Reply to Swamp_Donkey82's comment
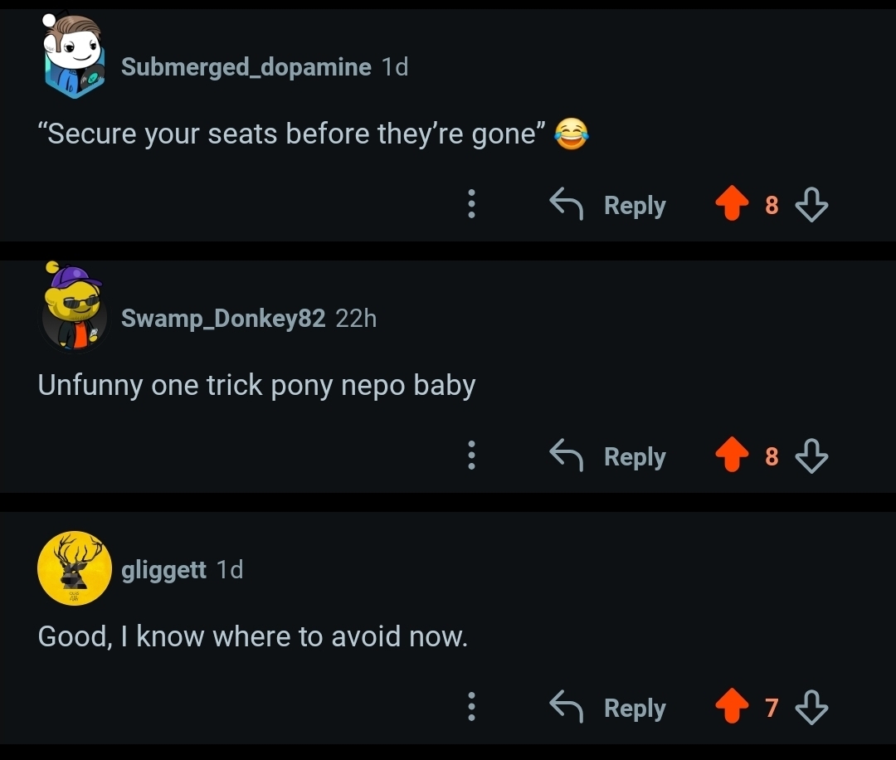This screenshot has width=896, height=760. point(610,456)
